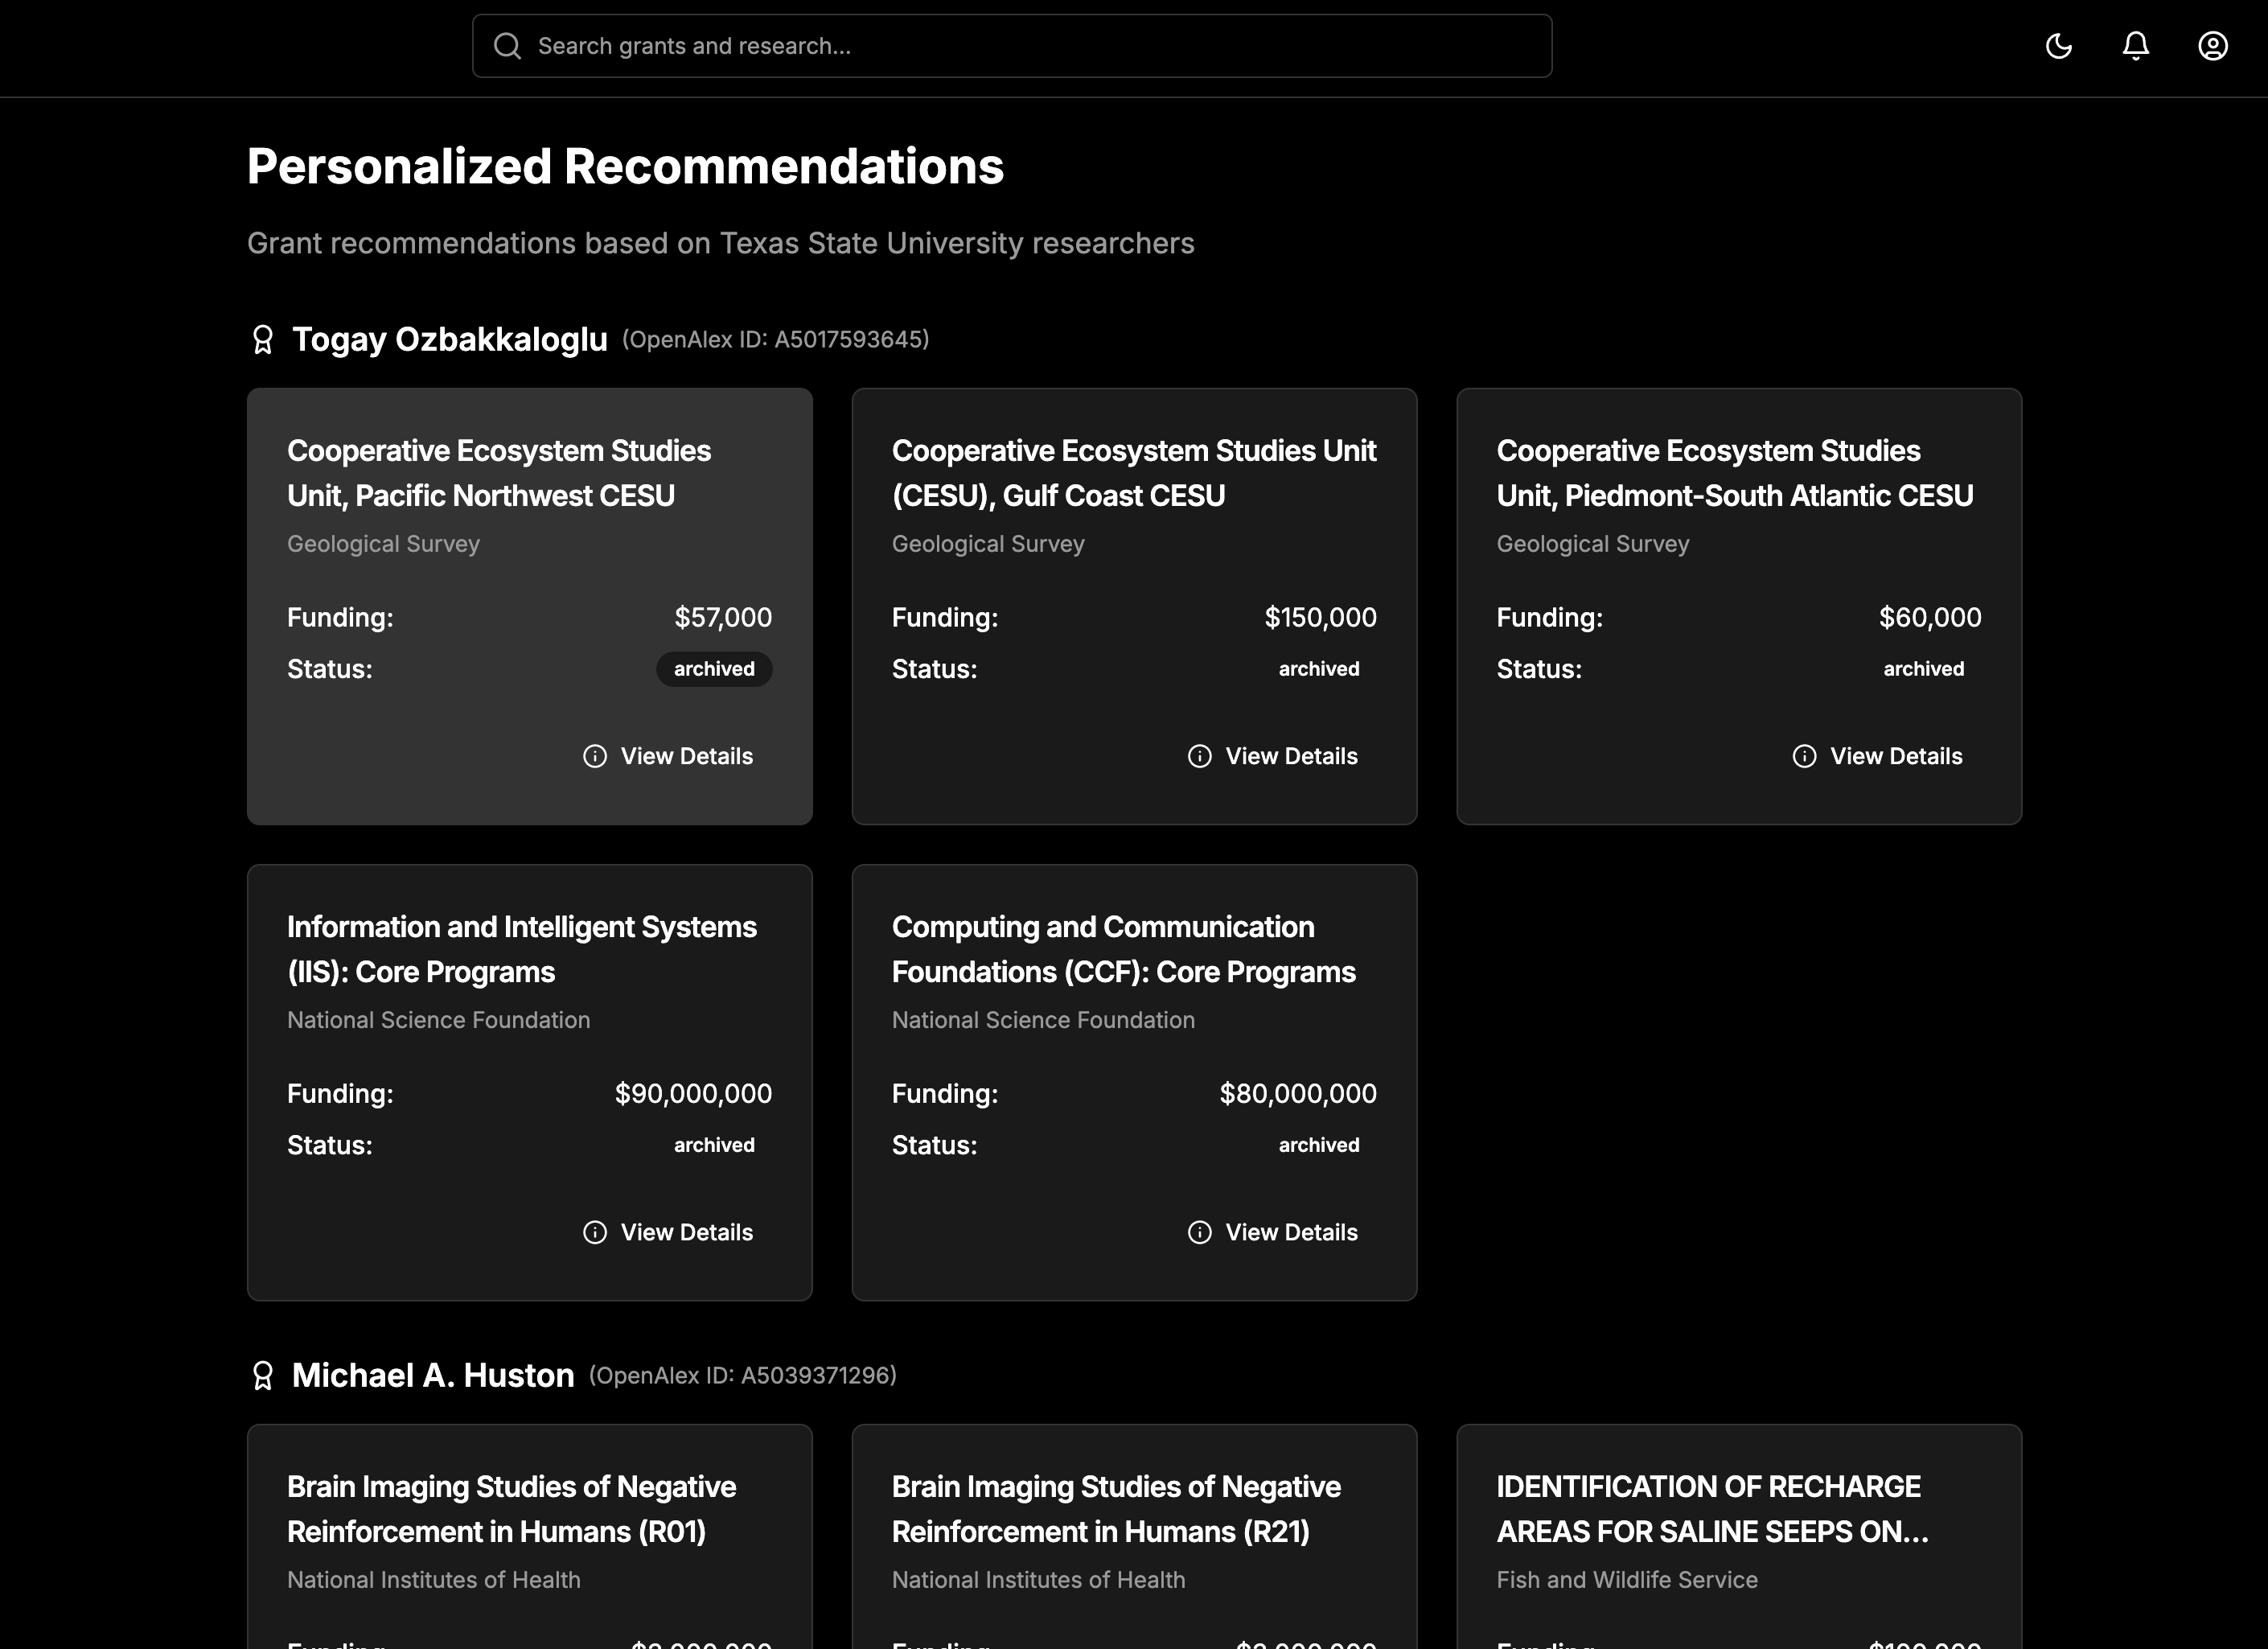Viewport: 2268px width, 1649px height.
Task: Click the archived badge on the Pacific Northwest CESU card
Action: click(714, 669)
